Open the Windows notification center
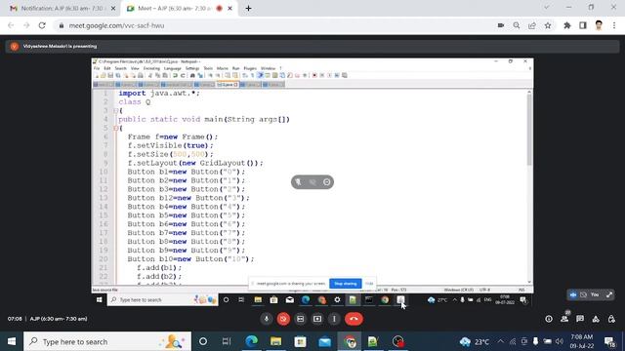 tap(609, 341)
